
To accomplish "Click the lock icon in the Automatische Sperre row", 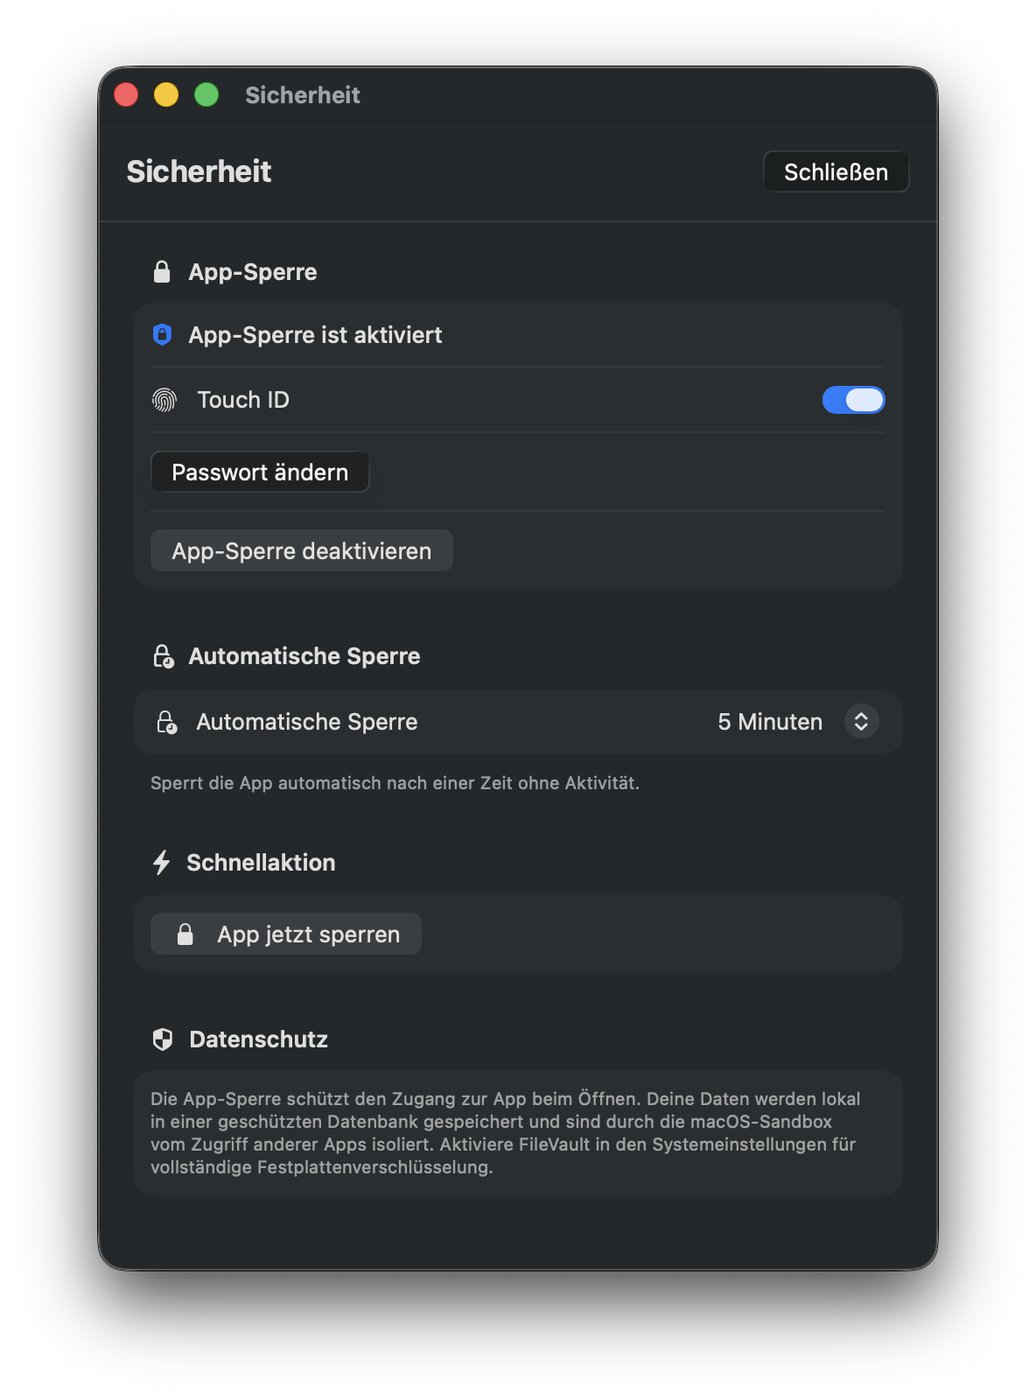I will point(166,721).
